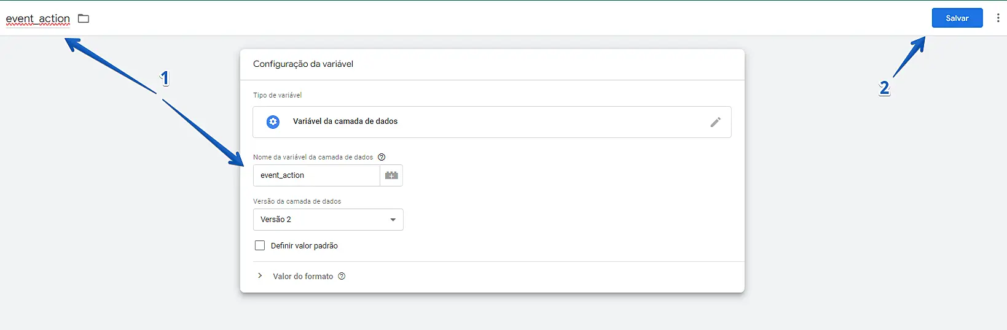This screenshot has width=1007, height=330.
Task: Click the Valor do formato section title
Action: [x=303, y=277]
